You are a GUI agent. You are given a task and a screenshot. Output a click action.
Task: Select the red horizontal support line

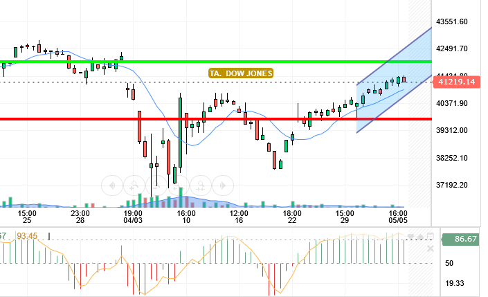pos(216,119)
